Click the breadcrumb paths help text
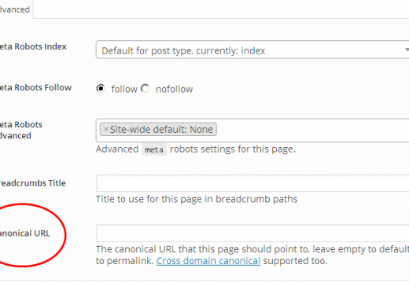Screen dimensions: 409x283 [x=197, y=199]
